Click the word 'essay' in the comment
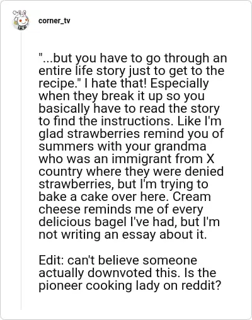Viewport: 252px width, 320px height. (139, 235)
